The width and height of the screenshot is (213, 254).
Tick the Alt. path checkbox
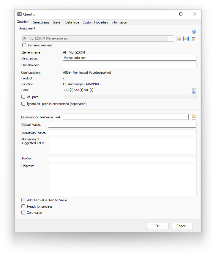coord(23,97)
